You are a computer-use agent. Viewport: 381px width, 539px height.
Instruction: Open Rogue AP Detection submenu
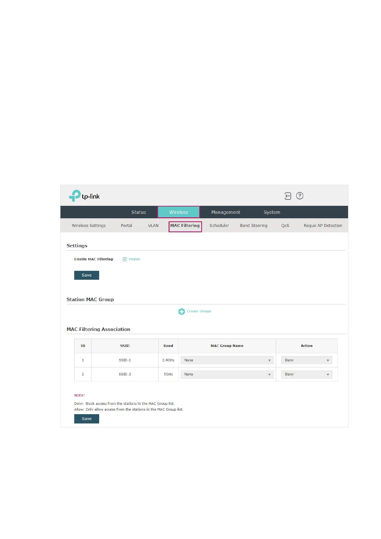(x=323, y=226)
